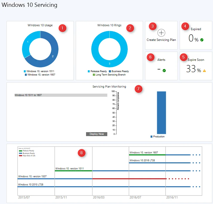Click the plus icon for creating a servicing plan
Screen dimensions: 213x204
pos(161,33)
